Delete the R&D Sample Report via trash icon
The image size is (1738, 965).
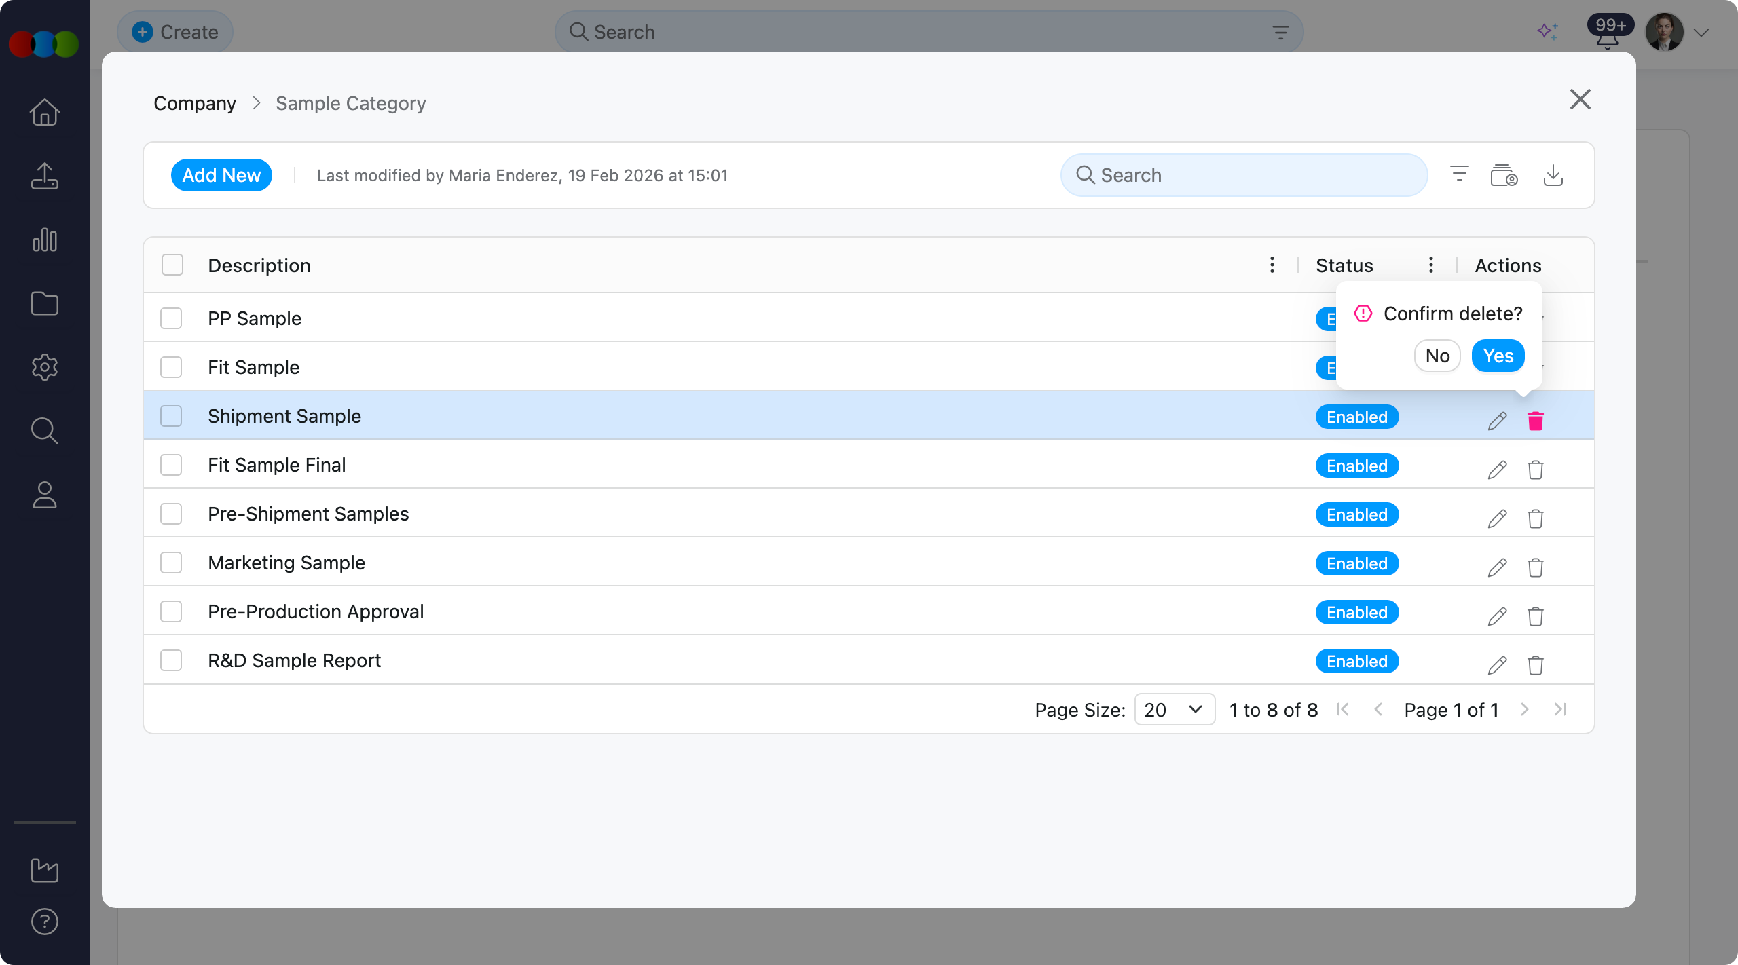coord(1536,665)
